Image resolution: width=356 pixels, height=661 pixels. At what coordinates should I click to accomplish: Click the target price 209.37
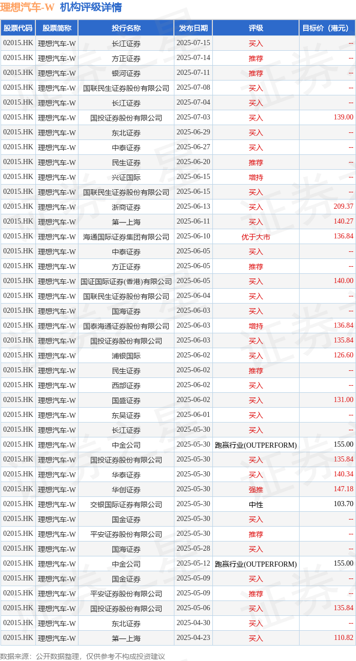click(343, 207)
